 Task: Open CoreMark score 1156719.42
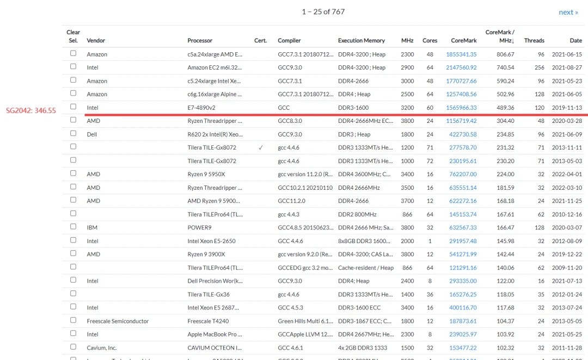click(x=461, y=121)
